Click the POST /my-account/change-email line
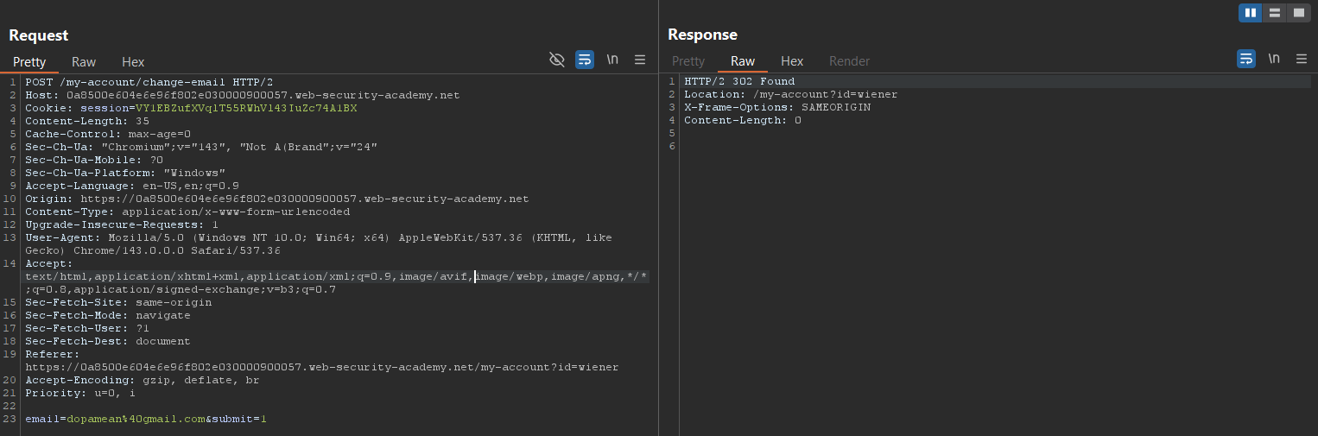This screenshot has width=1318, height=436. pos(149,82)
